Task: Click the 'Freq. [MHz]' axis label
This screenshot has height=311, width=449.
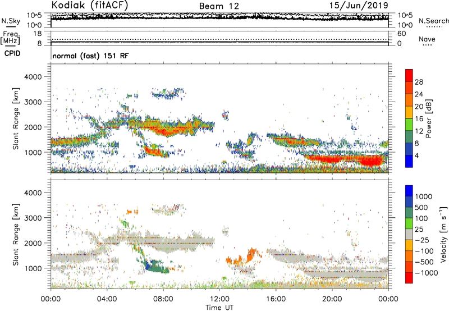Action: pyautogui.click(x=10, y=38)
